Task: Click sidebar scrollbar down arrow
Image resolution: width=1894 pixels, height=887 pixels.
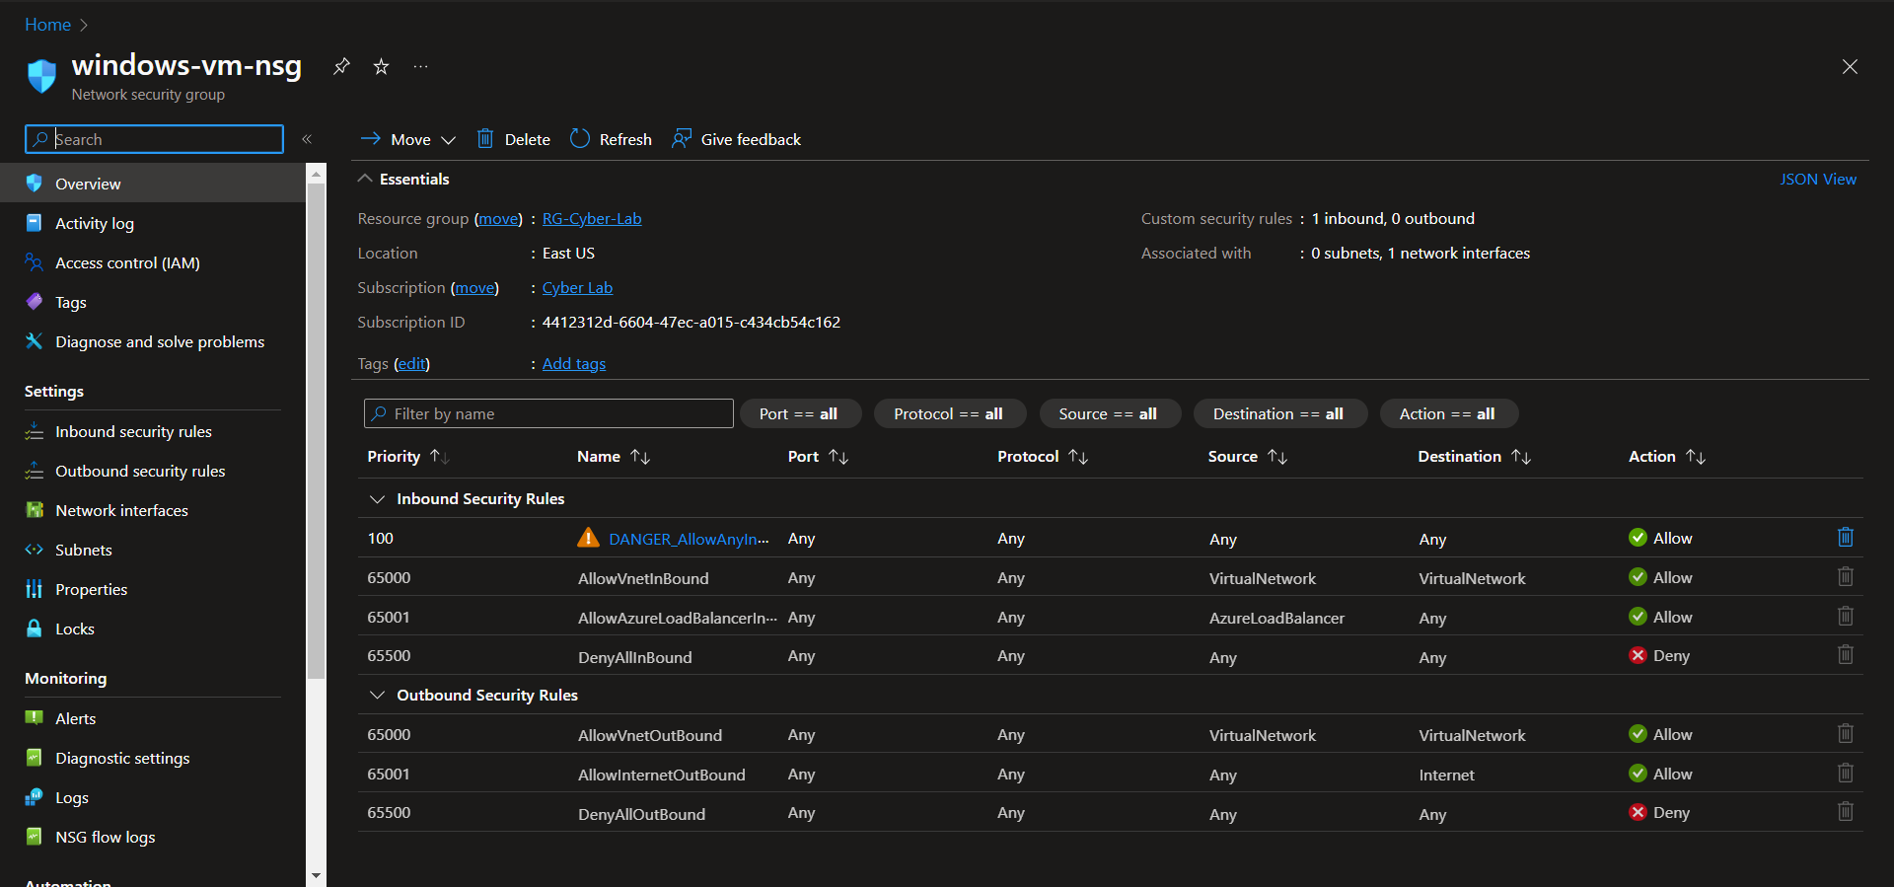Action: 316,875
